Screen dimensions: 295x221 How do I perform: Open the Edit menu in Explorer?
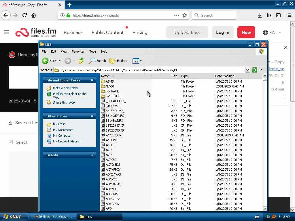click(54, 52)
